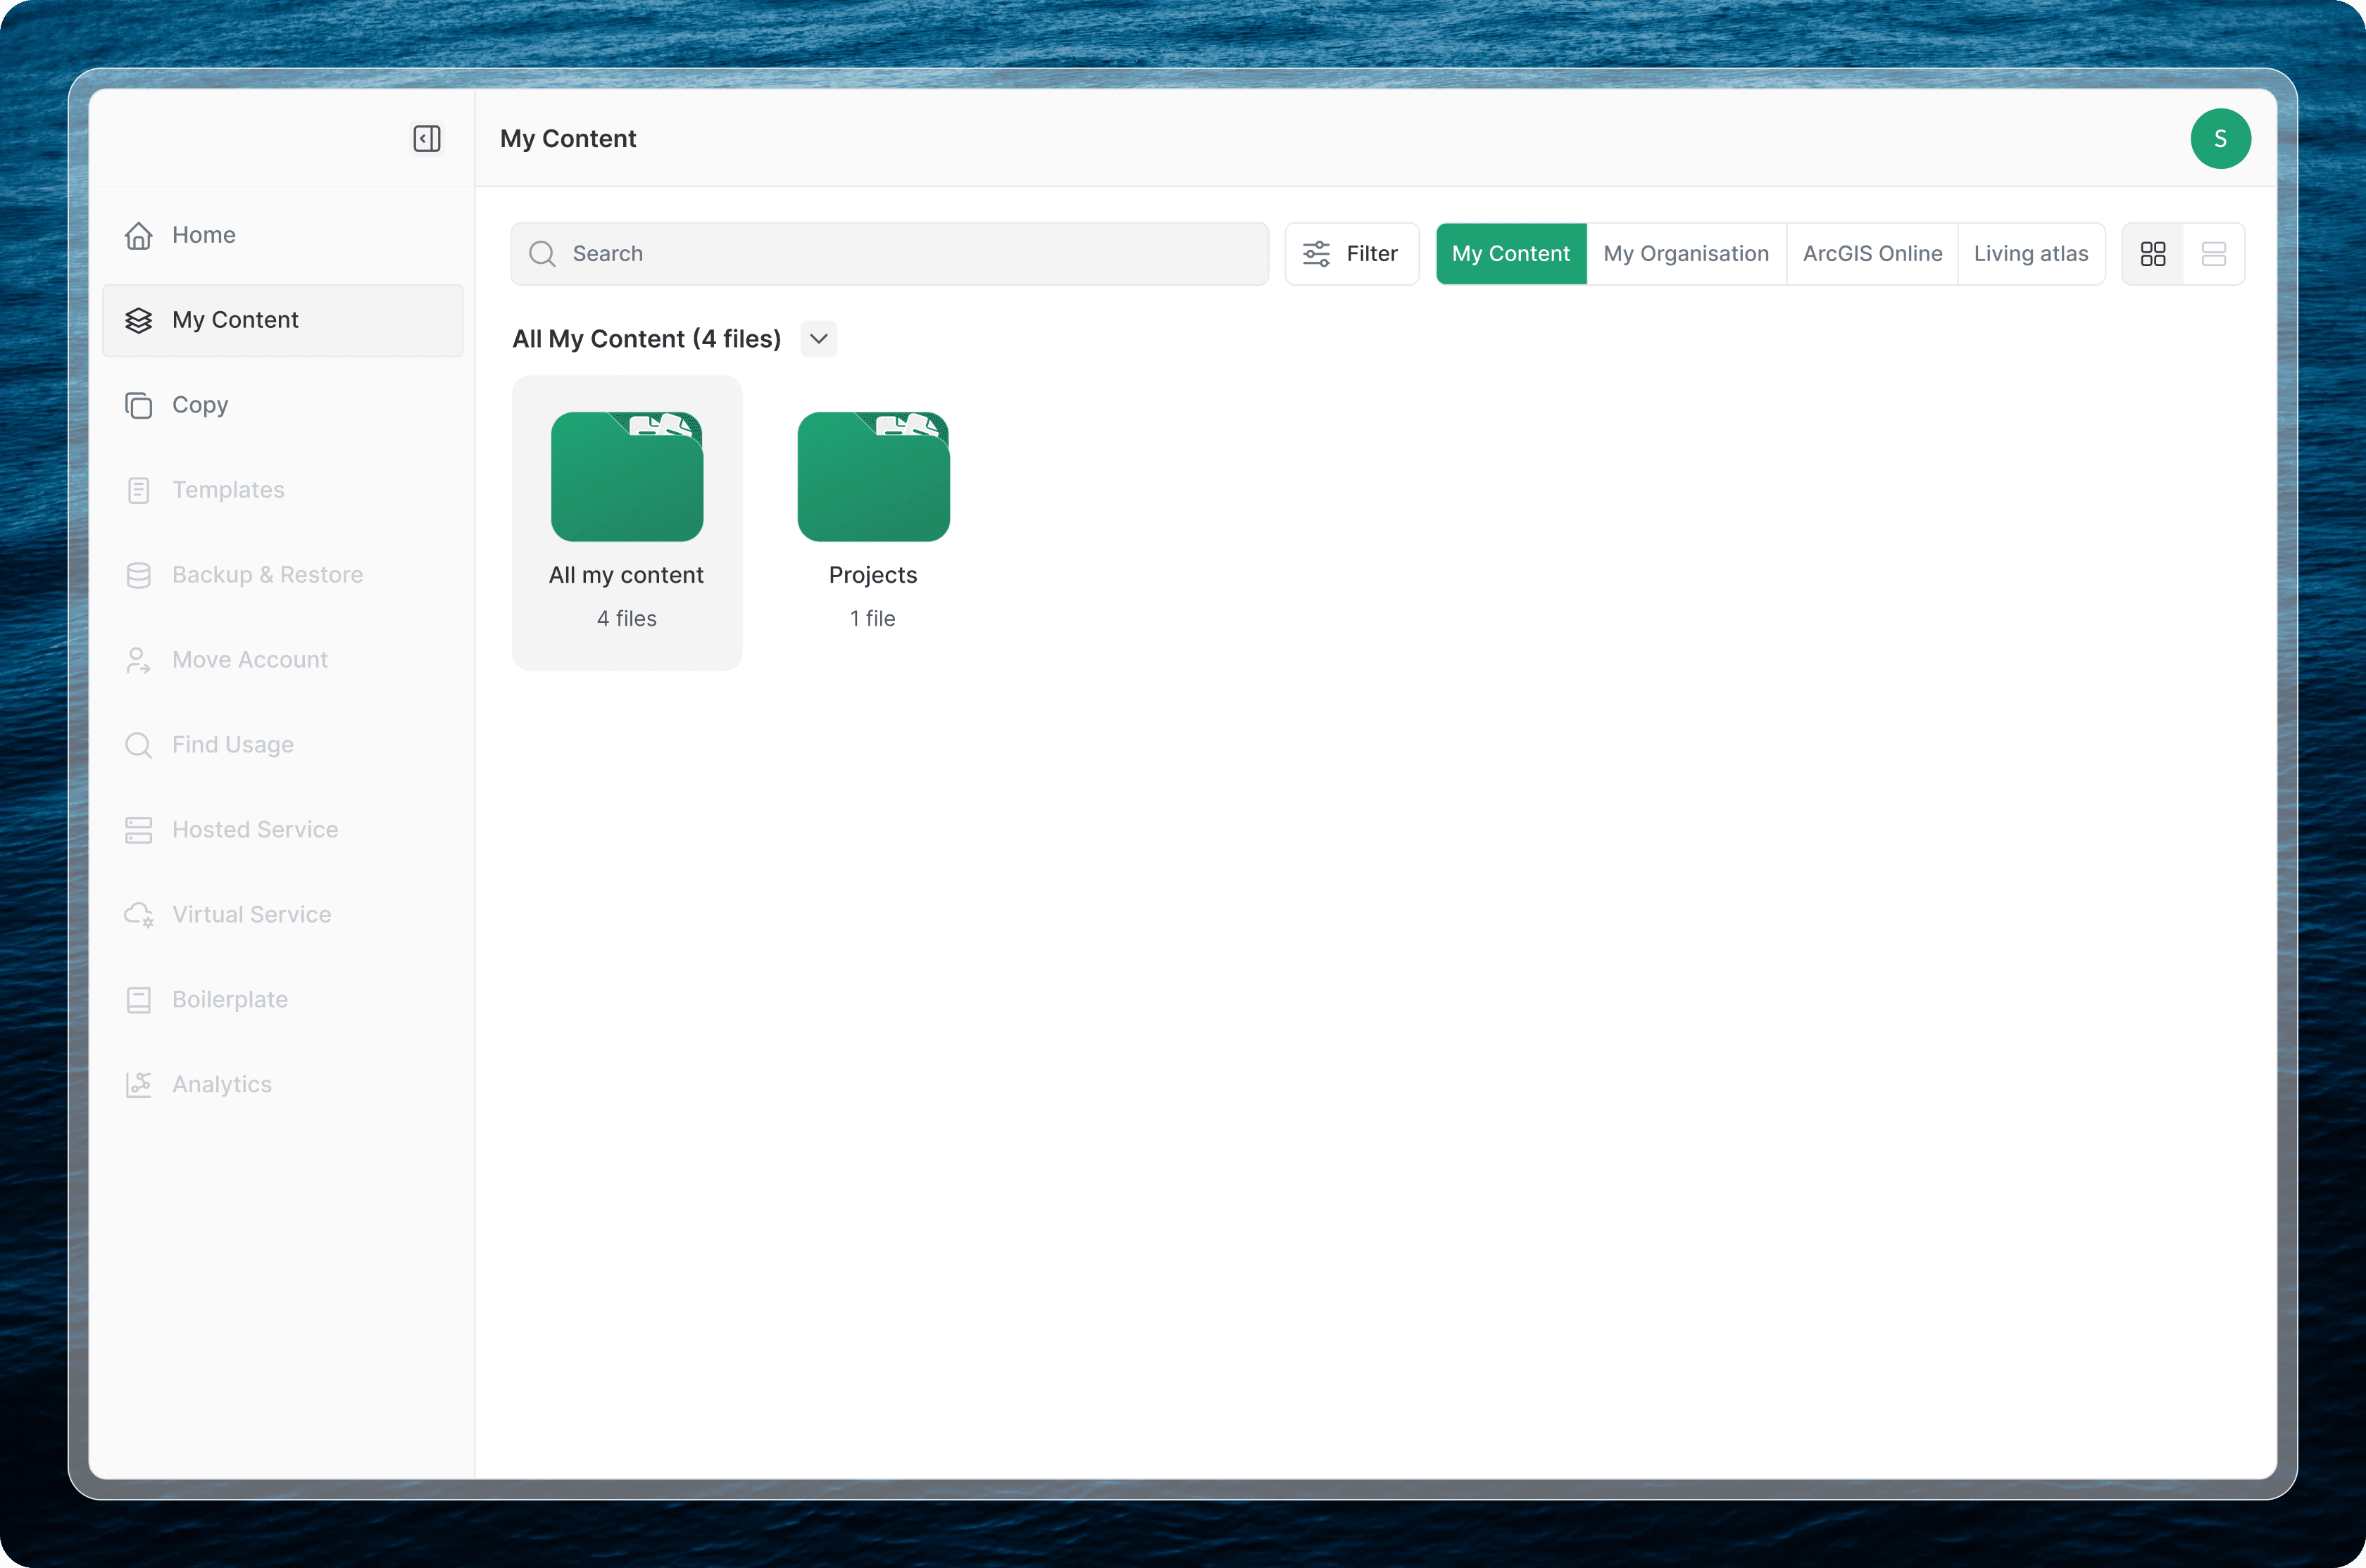
Task: Switch to grid view layout
Action: coord(2153,254)
